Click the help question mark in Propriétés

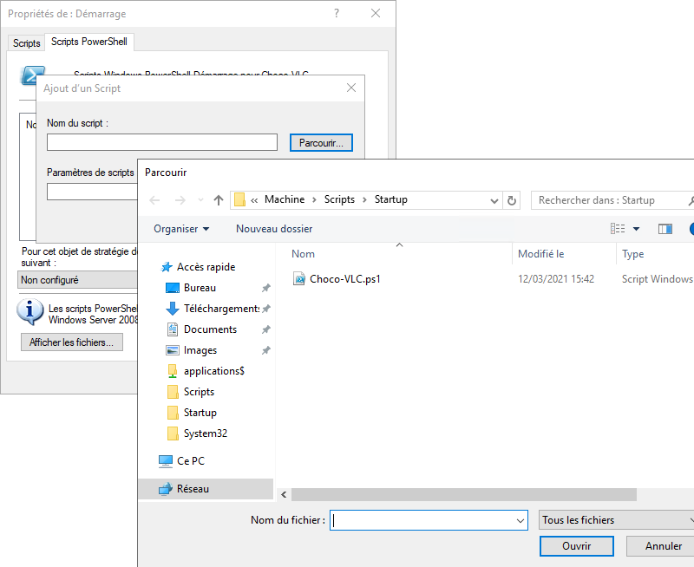click(x=337, y=13)
